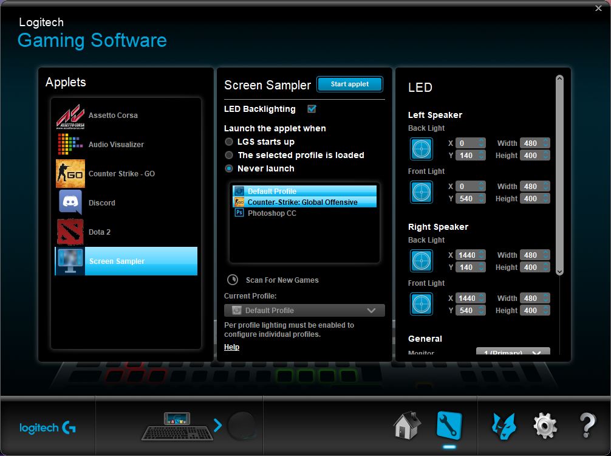The image size is (611, 456).
Task: Click the Discord applet name
Action: [101, 203]
